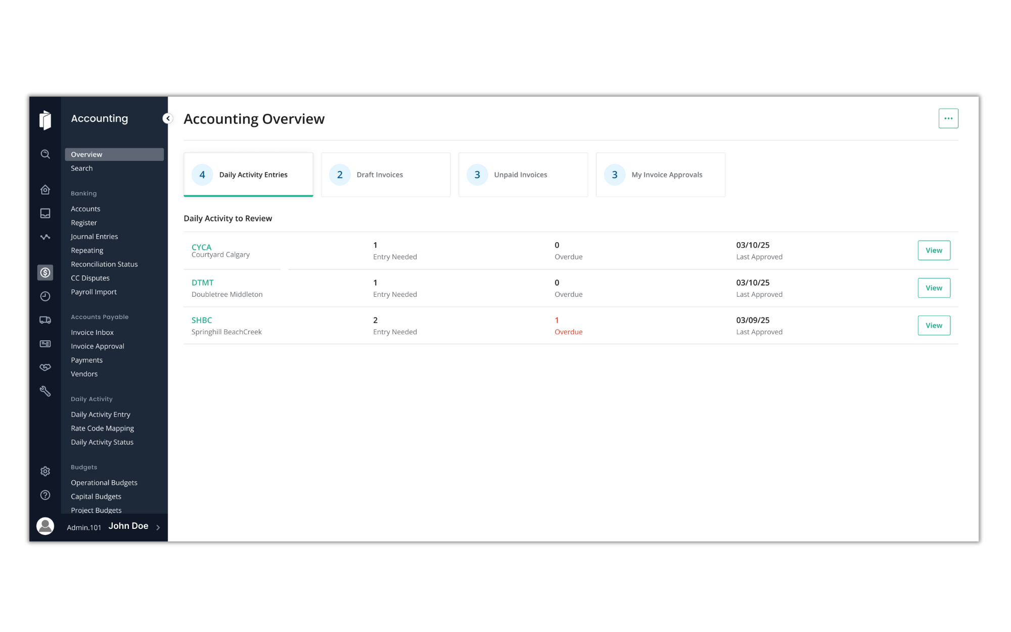The height and width of the screenshot is (632, 1011).
Task: Open the home property icon in rail
Action: point(45,190)
